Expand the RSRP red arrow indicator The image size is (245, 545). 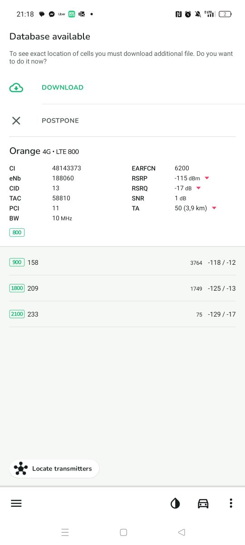pyautogui.click(x=207, y=178)
